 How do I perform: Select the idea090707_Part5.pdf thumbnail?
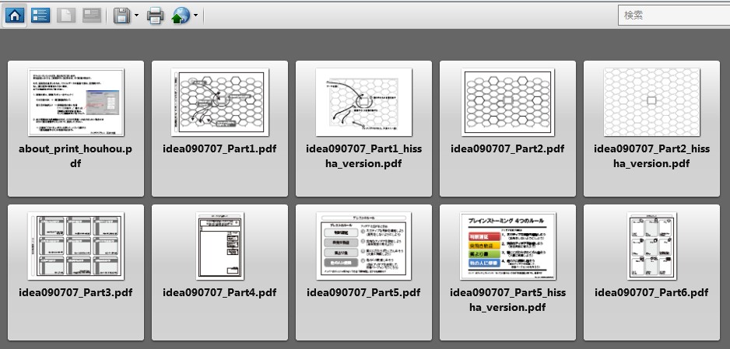(x=363, y=246)
